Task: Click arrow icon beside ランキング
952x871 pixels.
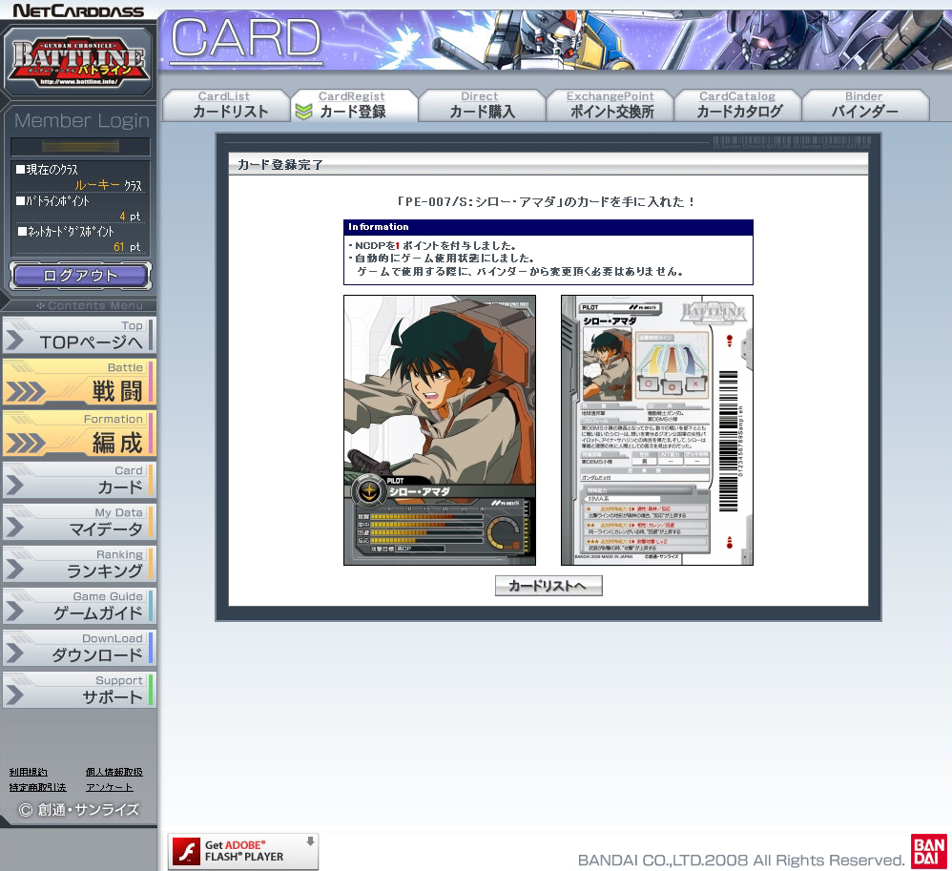Action: pyautogui.click(x=14, y=570)
